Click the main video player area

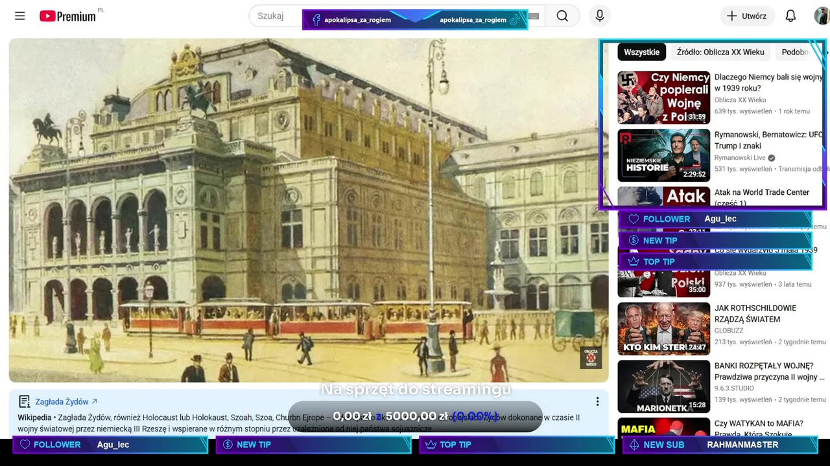309,210
